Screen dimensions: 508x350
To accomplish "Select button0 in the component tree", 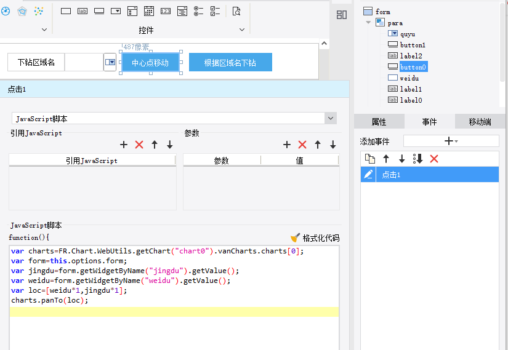I will 408,67.
